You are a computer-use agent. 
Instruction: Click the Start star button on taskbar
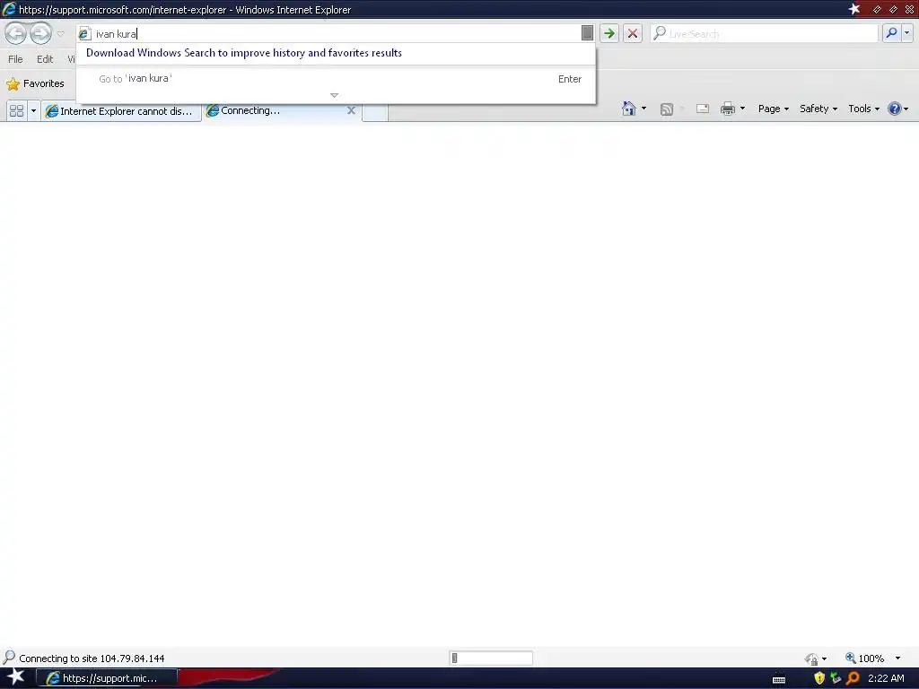[16, 678]
